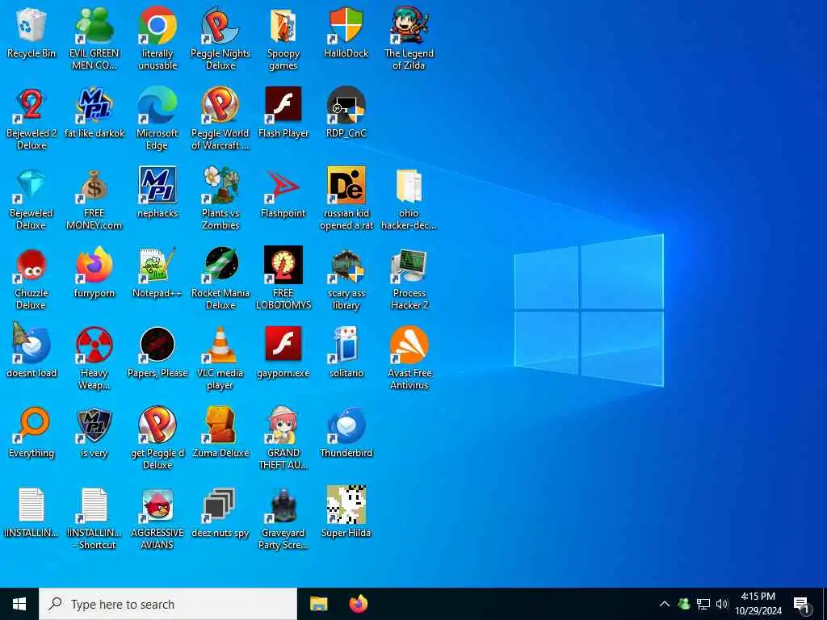Select the Zuma Deluxe shortcut

220,425
